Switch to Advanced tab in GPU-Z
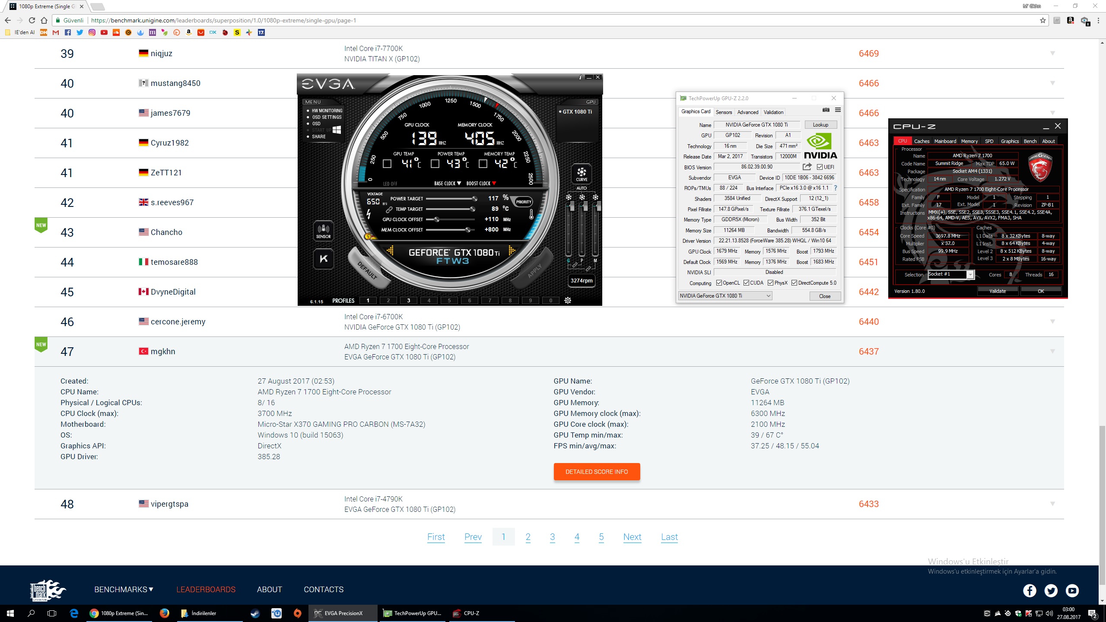 click(x=747, y=112)
